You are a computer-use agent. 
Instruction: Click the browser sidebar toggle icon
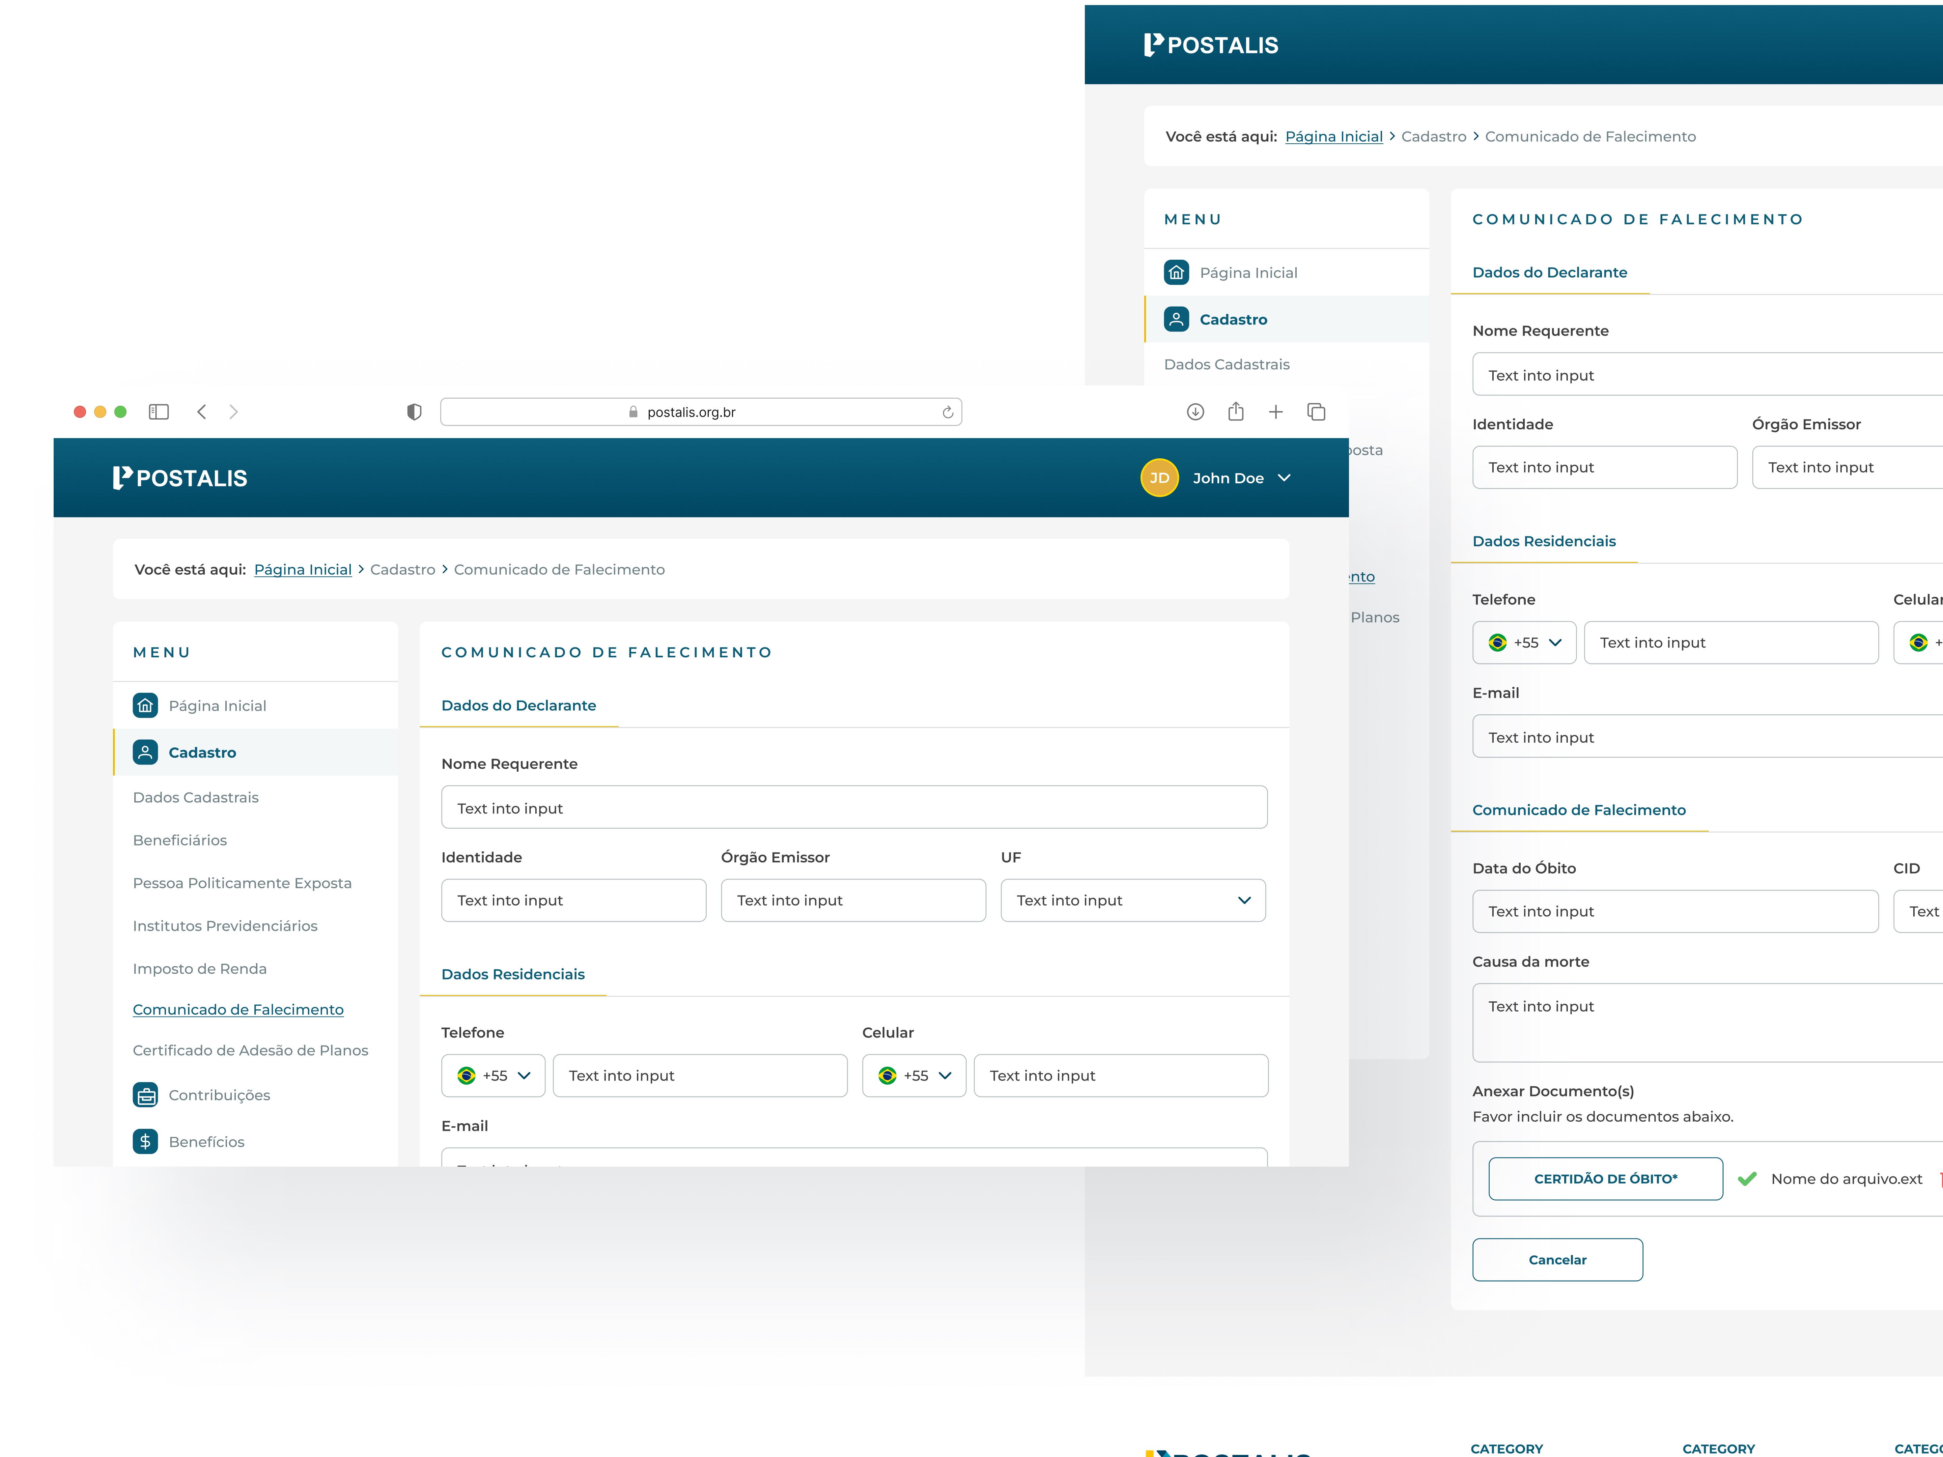[159, 412]
